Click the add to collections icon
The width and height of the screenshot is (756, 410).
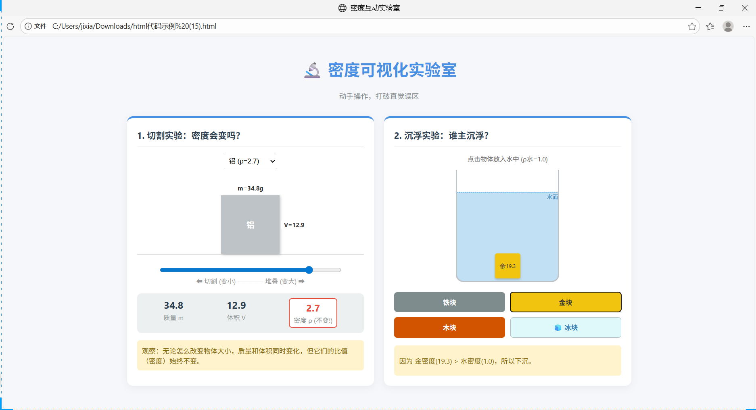[710, 26]
